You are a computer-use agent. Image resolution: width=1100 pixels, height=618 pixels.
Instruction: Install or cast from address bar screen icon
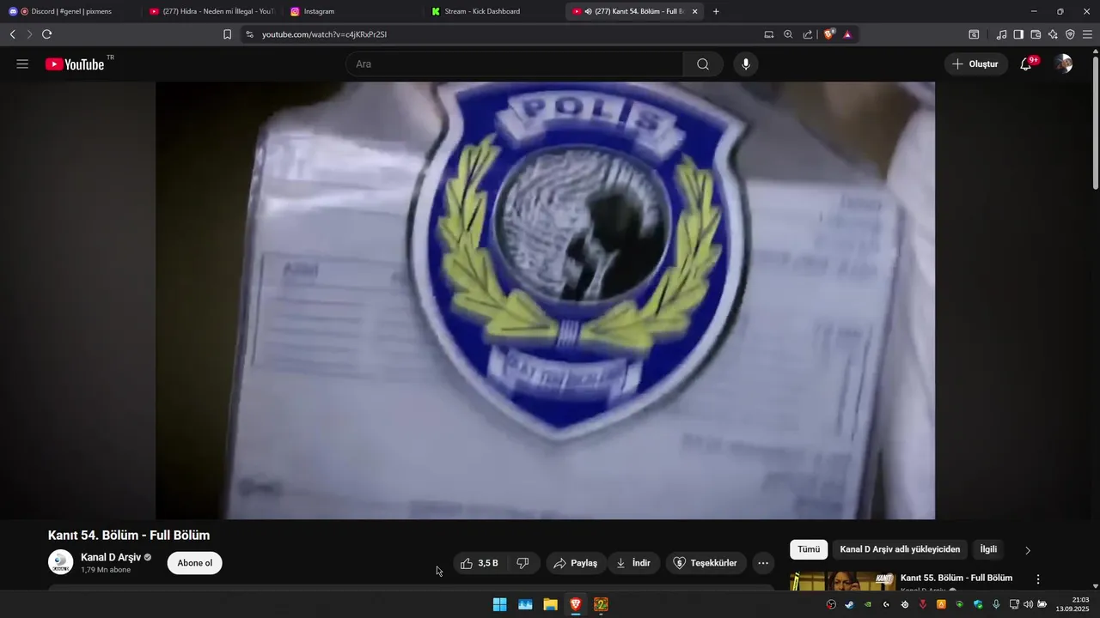click(769, 34)
